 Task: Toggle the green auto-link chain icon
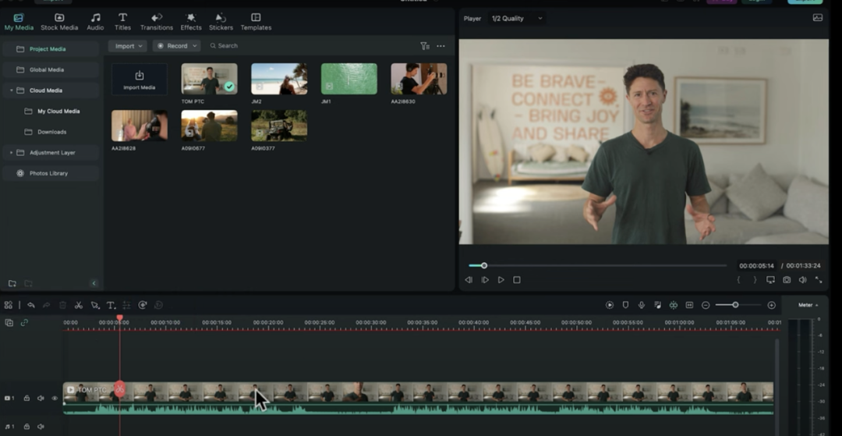(x=24, y=323)
